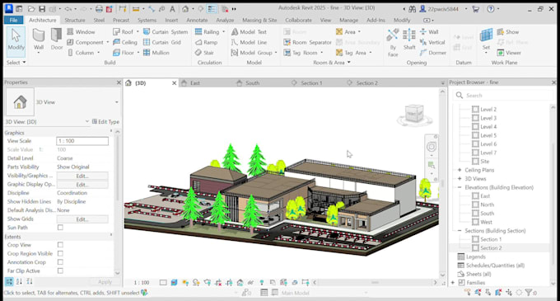
Task: Open the 3D View type selector dropdown
Action: [116, 102]
